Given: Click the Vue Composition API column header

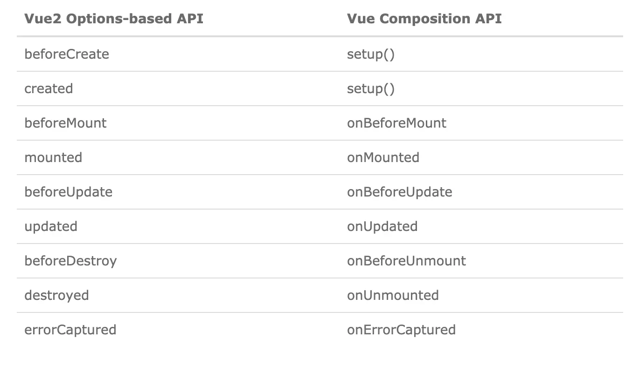Looking at the screenshot, I should click(424, 19).
